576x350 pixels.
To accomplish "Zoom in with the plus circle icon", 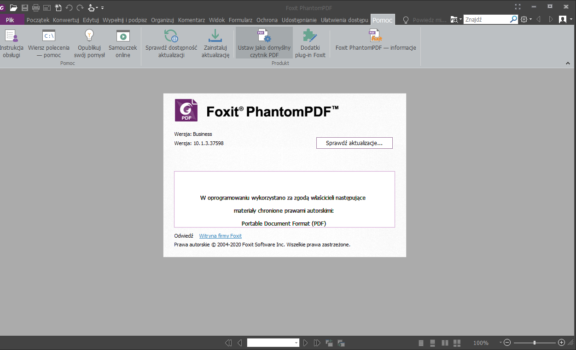I will pos(561,343).
